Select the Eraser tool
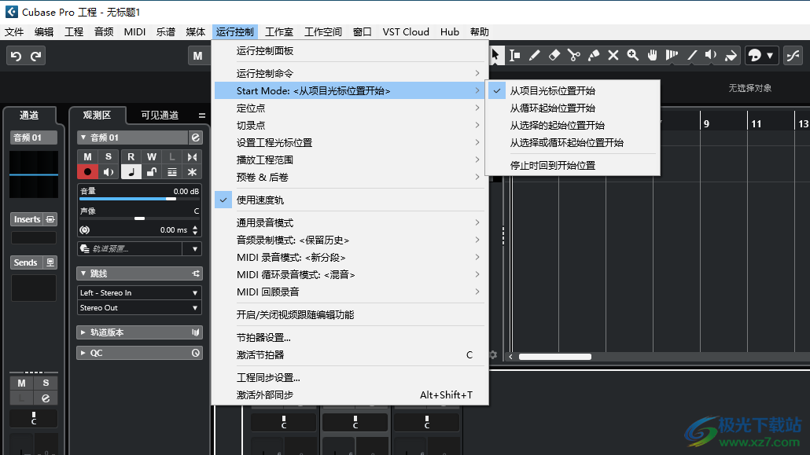This screenshot has width=810, height=455. [555, 55]
